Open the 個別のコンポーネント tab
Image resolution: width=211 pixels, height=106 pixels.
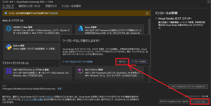(30, 6)
